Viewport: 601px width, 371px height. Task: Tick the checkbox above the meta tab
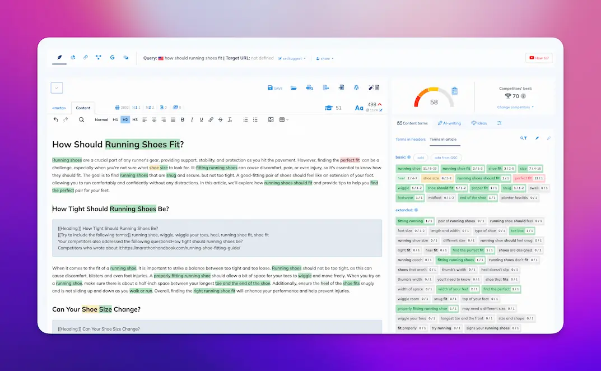click(57, 87)
